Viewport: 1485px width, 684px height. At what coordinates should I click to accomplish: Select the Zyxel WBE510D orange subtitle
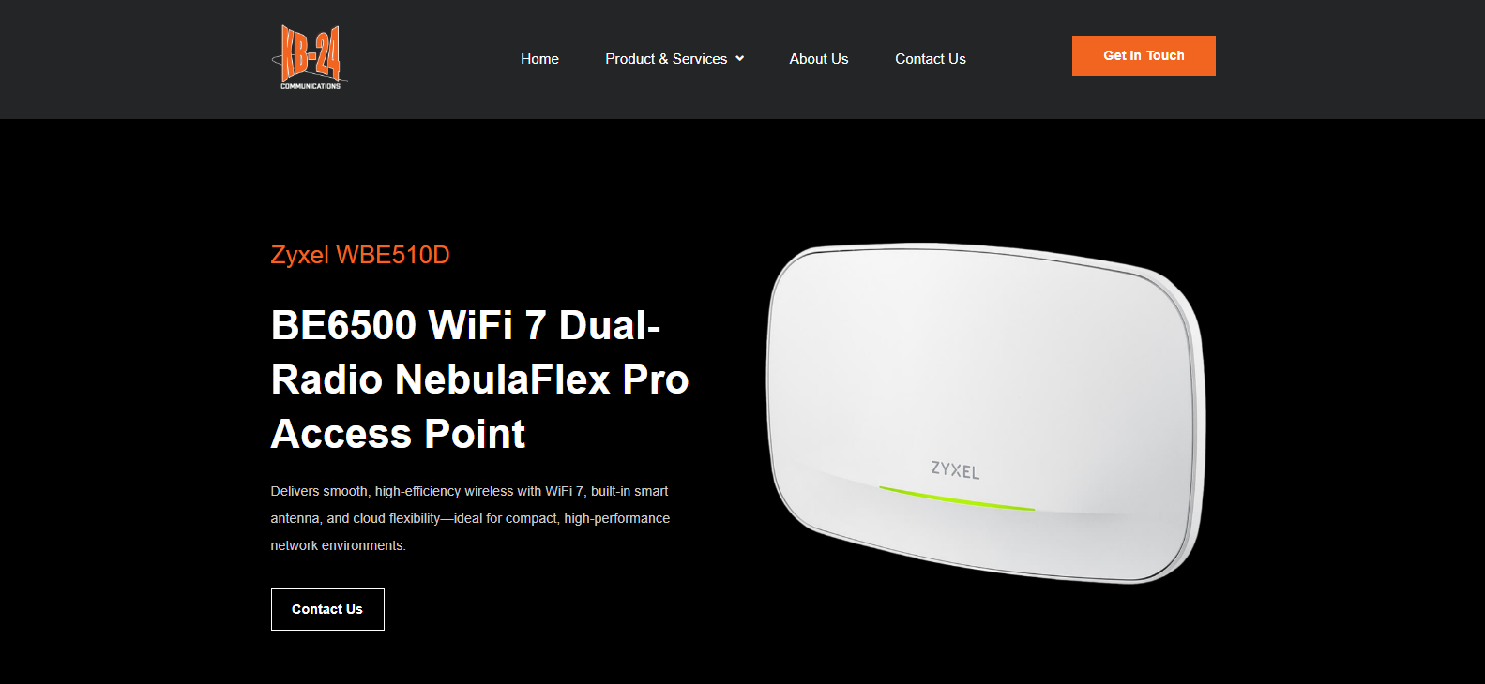360,255
